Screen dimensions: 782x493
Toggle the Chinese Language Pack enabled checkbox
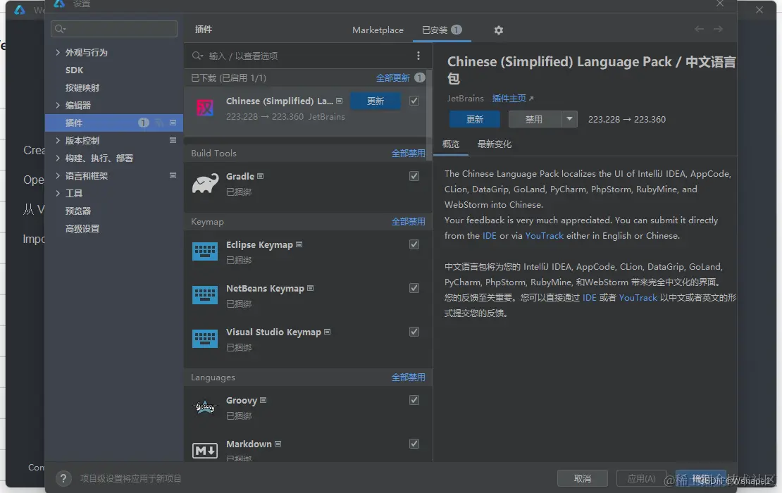coord(414,101)
